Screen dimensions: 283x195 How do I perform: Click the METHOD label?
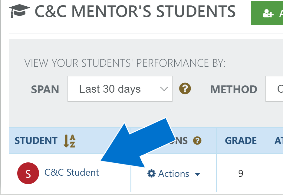[234, 89]
